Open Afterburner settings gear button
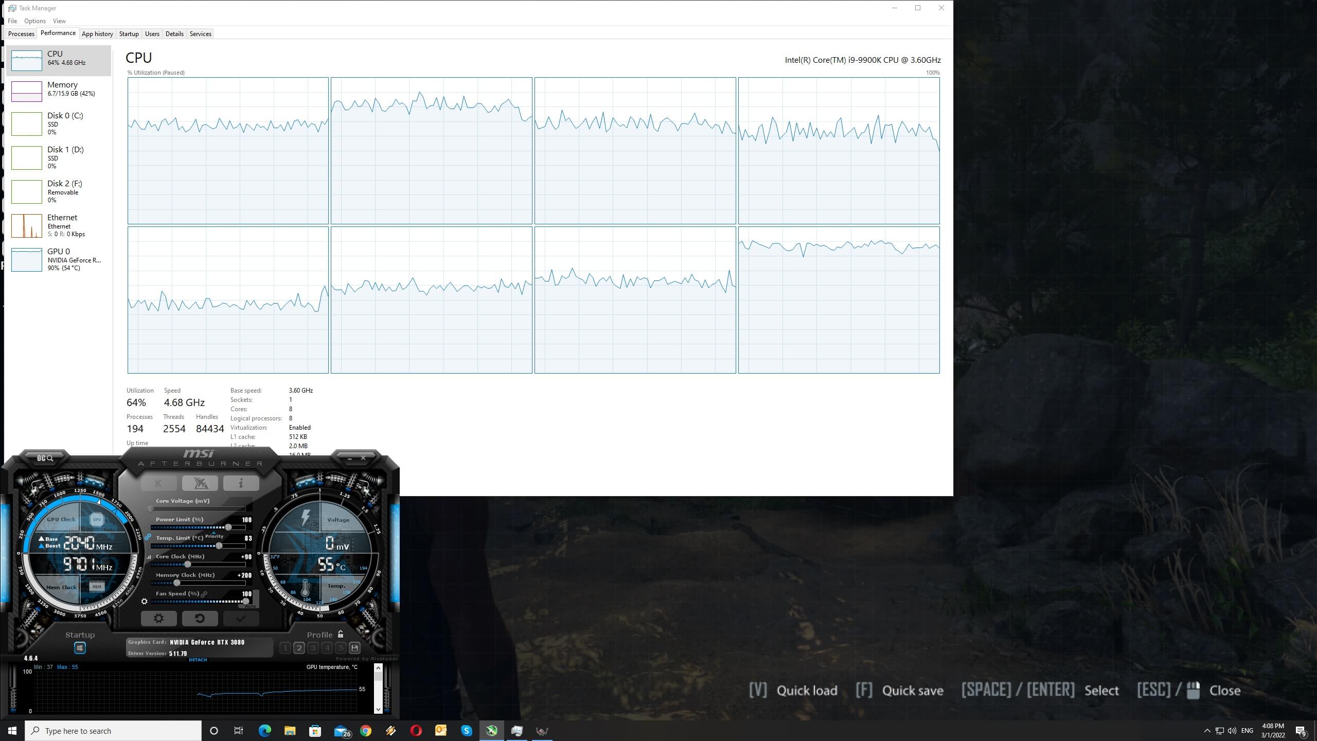This screenshot has width=1317, height=741. point(158,619)
